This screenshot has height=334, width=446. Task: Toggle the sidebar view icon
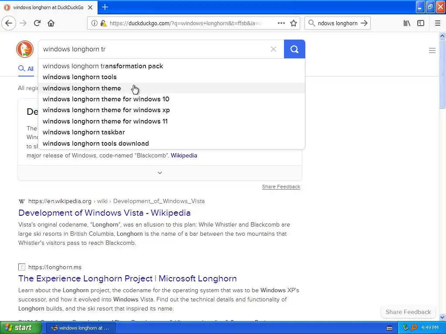pyautogui.click(x=421, y=23)
